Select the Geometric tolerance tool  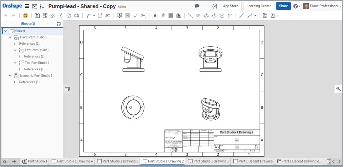pos(127,15)
